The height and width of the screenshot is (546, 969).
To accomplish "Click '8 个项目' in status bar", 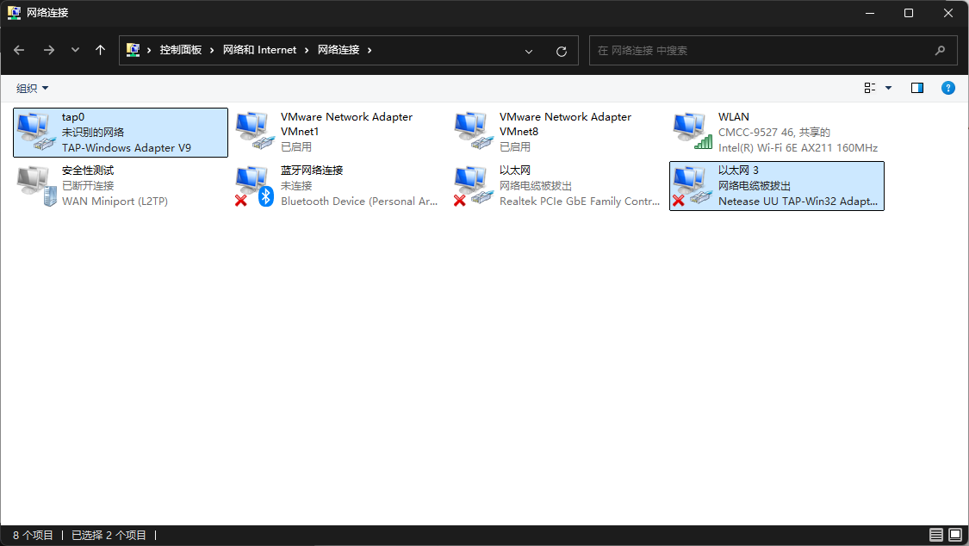I will (34, 535).
